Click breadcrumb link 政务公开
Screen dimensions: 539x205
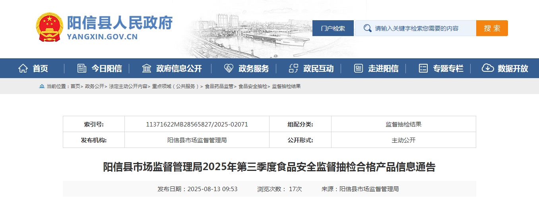click(95, 86)
